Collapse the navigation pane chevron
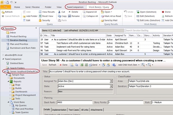 pos(36,28)
